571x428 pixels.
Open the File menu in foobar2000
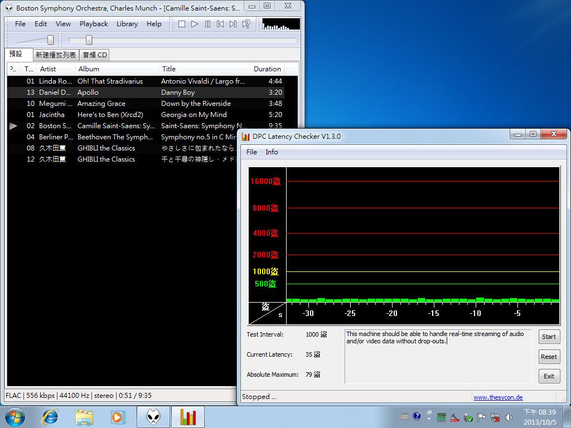pos(20,23)
